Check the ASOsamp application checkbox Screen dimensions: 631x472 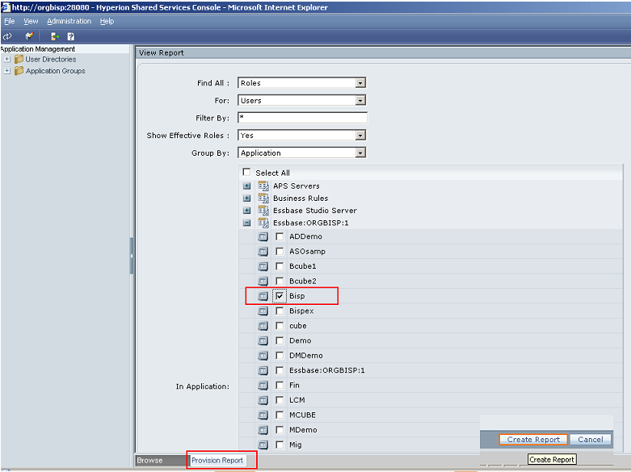[x=280, y=251]
